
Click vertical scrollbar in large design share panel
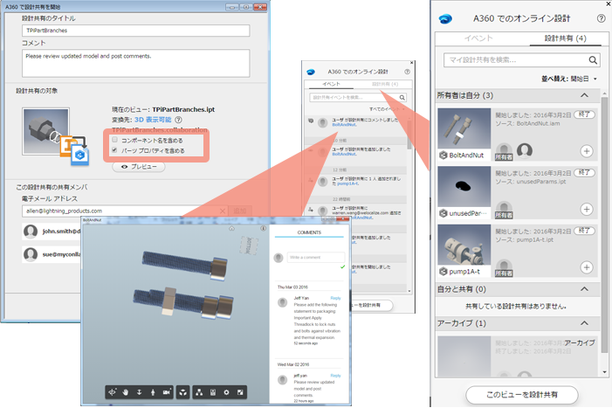604,223
